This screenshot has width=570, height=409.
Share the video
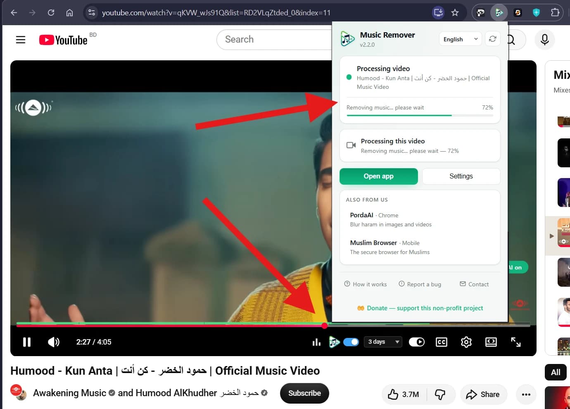tap(483, 395)
